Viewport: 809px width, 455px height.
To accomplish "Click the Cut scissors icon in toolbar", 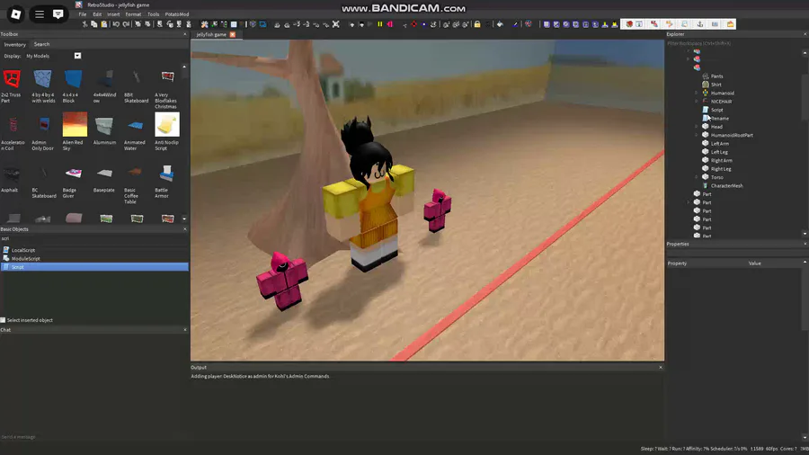I will coord(84,24).
